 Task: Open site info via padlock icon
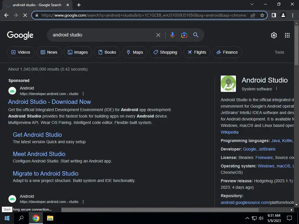[x=37, y=15]
